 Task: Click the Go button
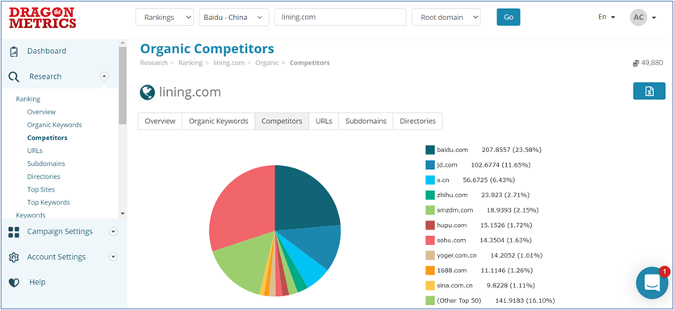(x=509, y=18)
